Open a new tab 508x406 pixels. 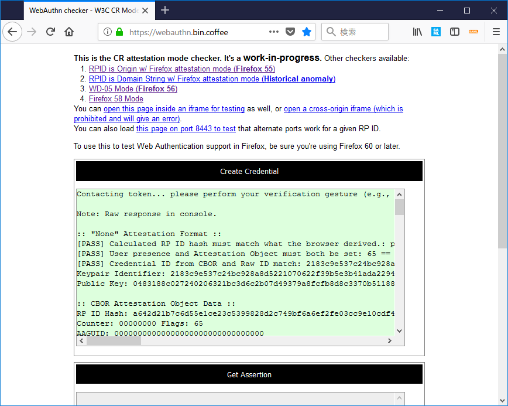tap(165, 11)
